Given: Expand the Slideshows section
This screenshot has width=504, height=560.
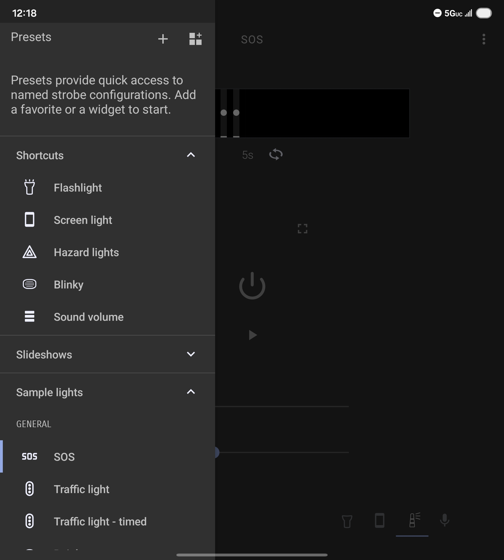Looking at the screenshot, I should (x=191, y=354).
